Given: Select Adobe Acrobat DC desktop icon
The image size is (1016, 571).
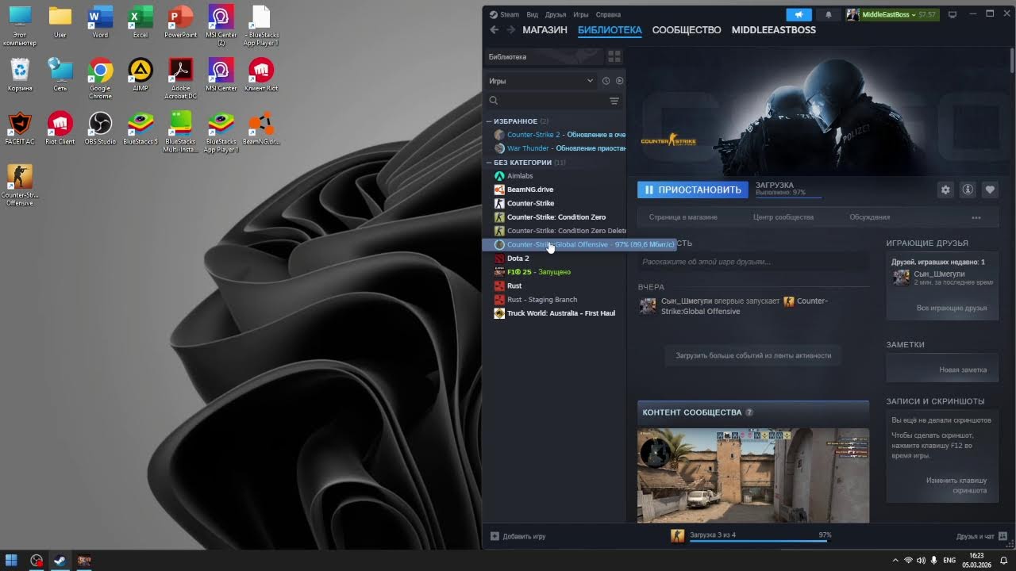Looking at the screenshot, I should click(x=181, y=79).
